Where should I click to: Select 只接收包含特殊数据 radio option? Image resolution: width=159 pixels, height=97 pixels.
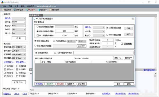click(55, 53)
